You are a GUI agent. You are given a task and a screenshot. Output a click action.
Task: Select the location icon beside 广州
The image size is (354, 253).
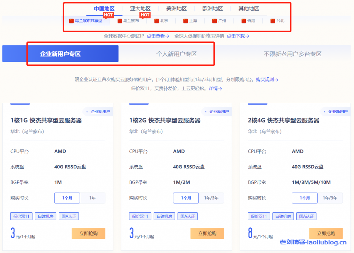(x=214, y=21)
